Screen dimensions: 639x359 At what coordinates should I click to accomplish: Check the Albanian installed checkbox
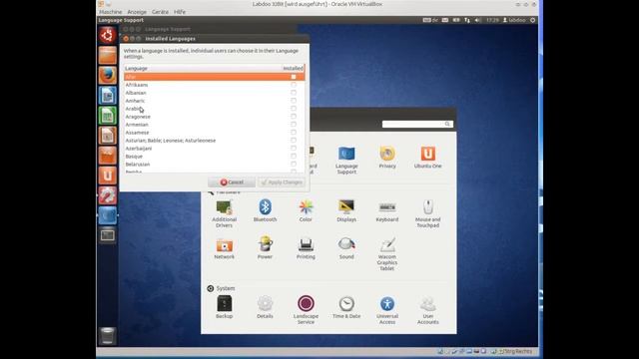tap(294, 93)
